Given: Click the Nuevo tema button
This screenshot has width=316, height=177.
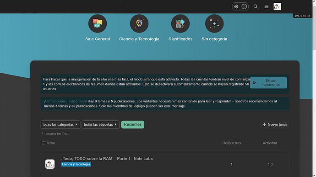Looking at the screenshot, I should pyautogui.click(x=275, y=124).
